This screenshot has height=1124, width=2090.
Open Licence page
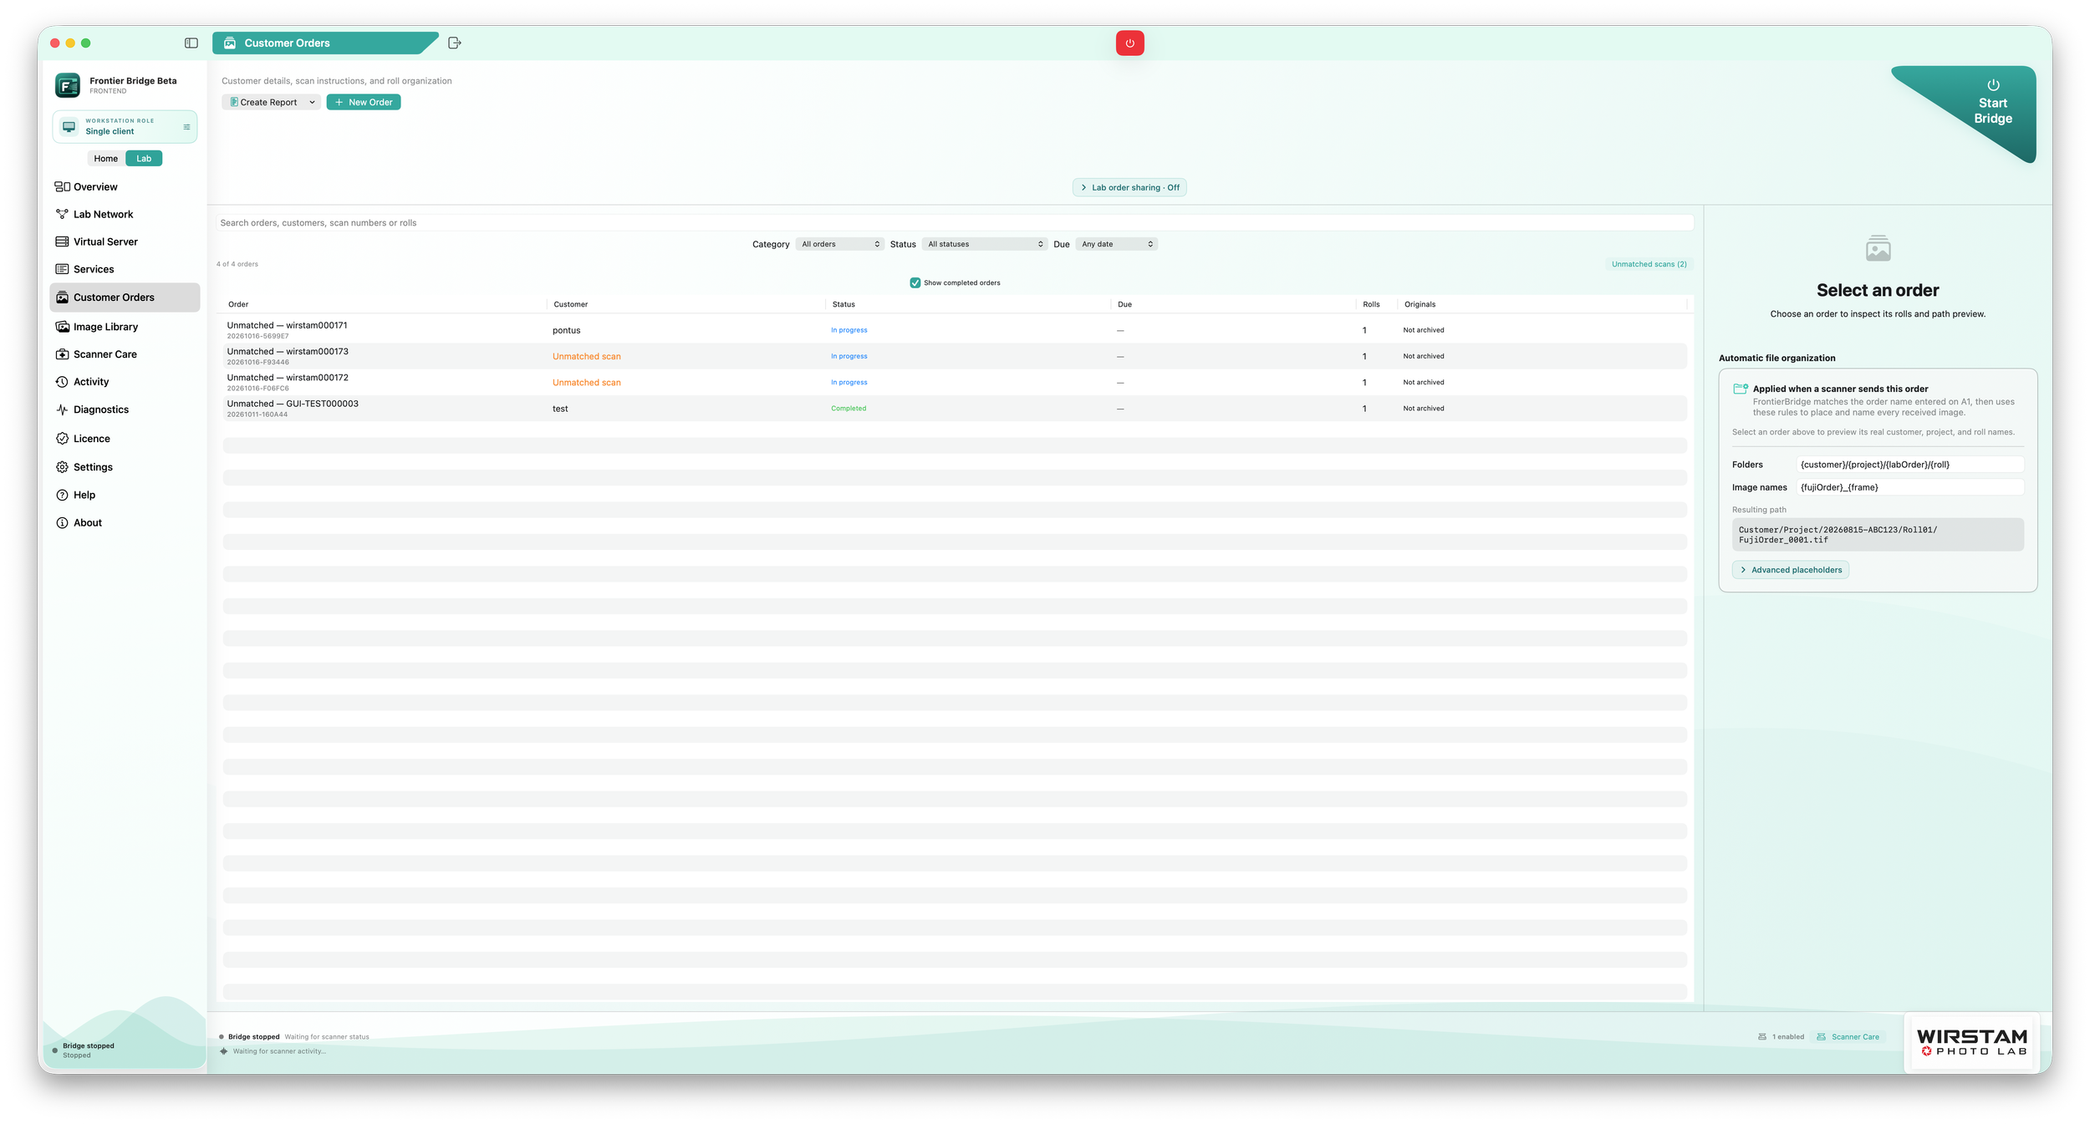pyautogui.click(x=125, y=439)
